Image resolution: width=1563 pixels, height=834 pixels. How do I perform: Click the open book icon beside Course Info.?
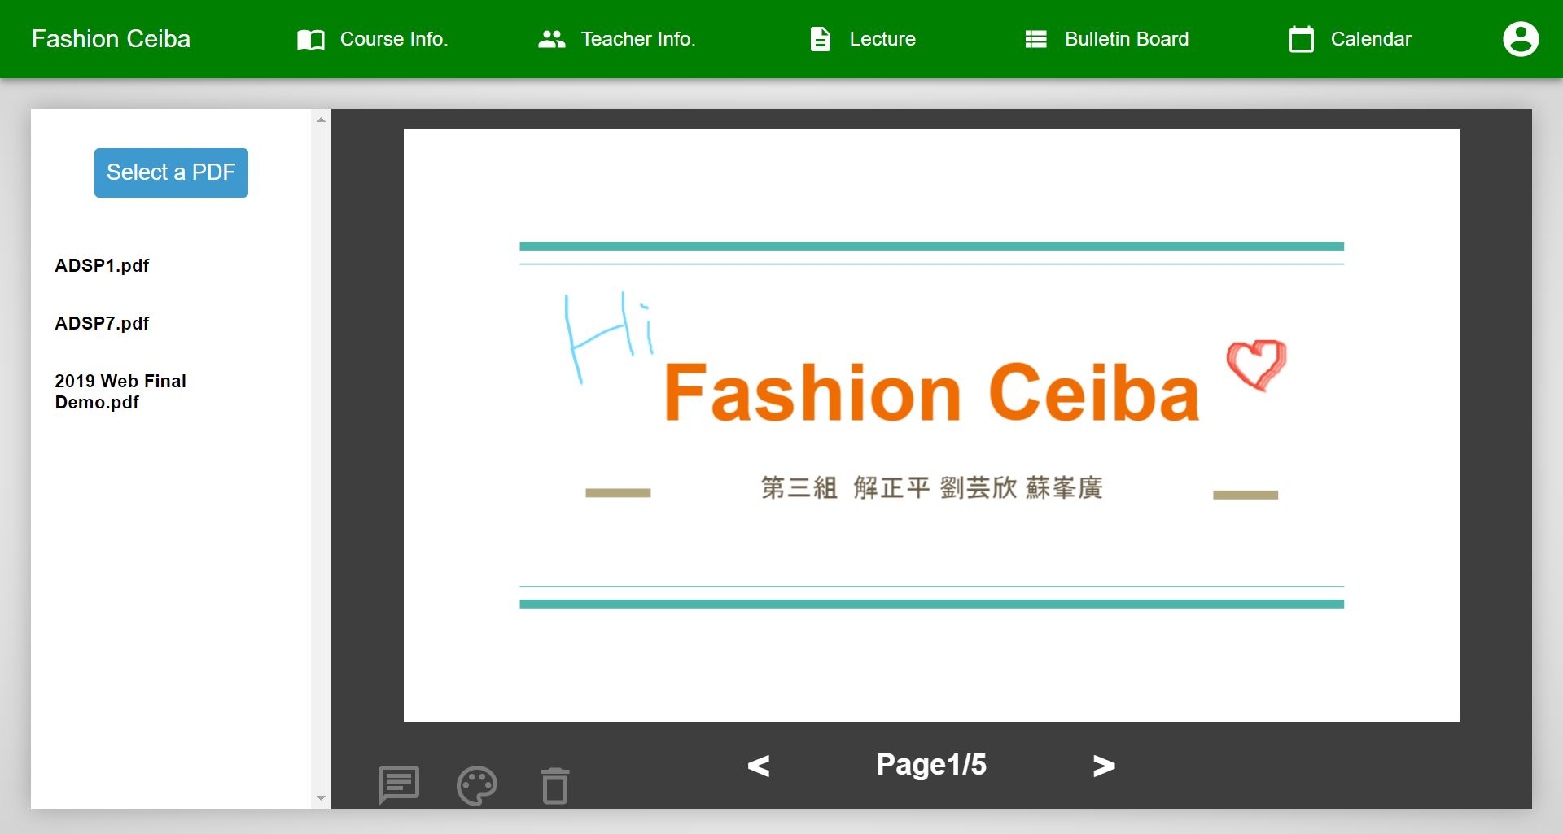click(x=311, y=39)
